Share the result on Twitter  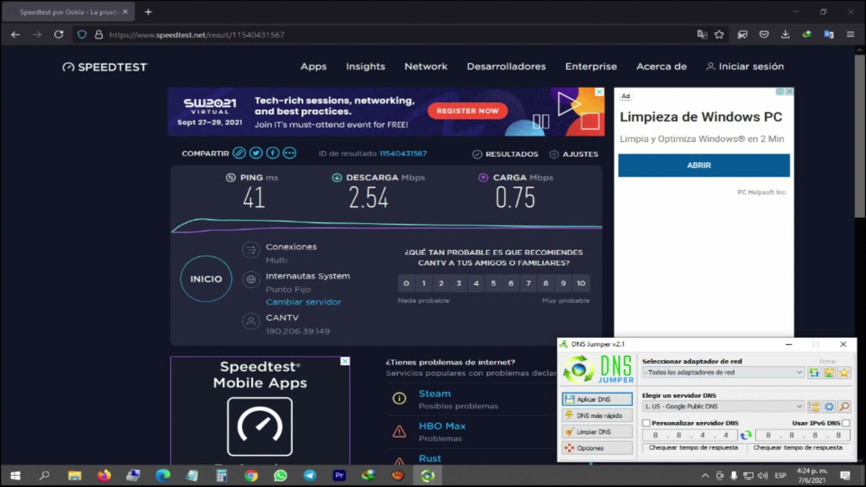point(256,154)
